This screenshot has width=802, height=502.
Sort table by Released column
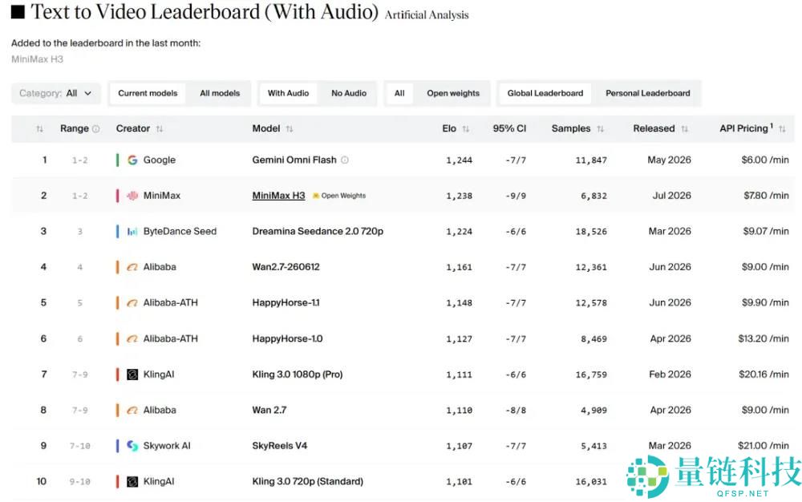click(684, 129)
